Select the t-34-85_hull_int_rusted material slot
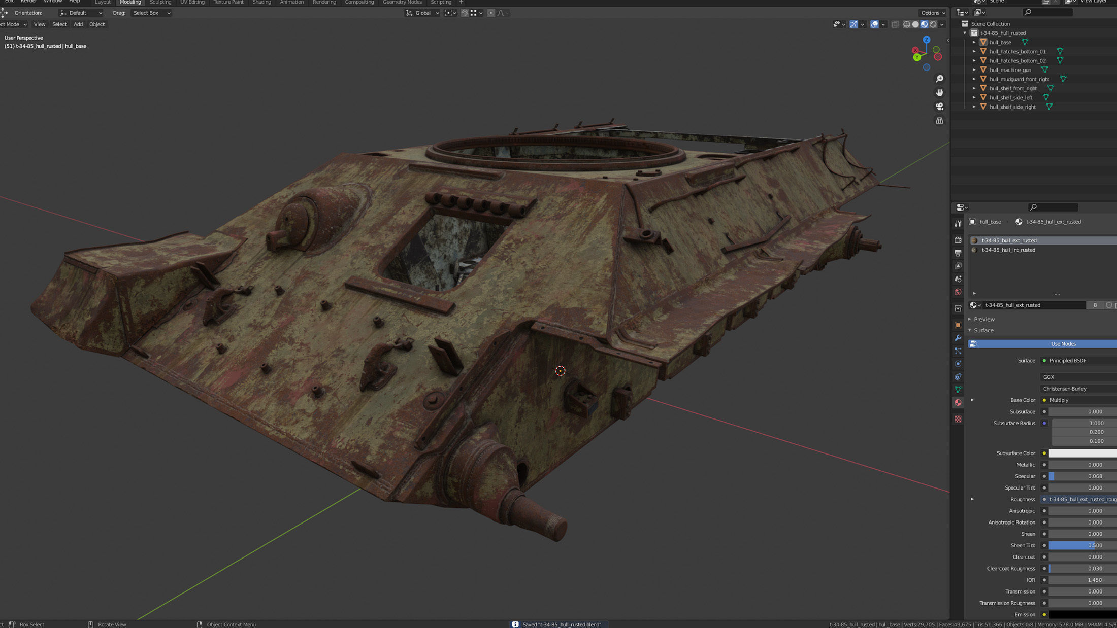This screenshot has width=1117, height=628. (x=1008, y=250)
